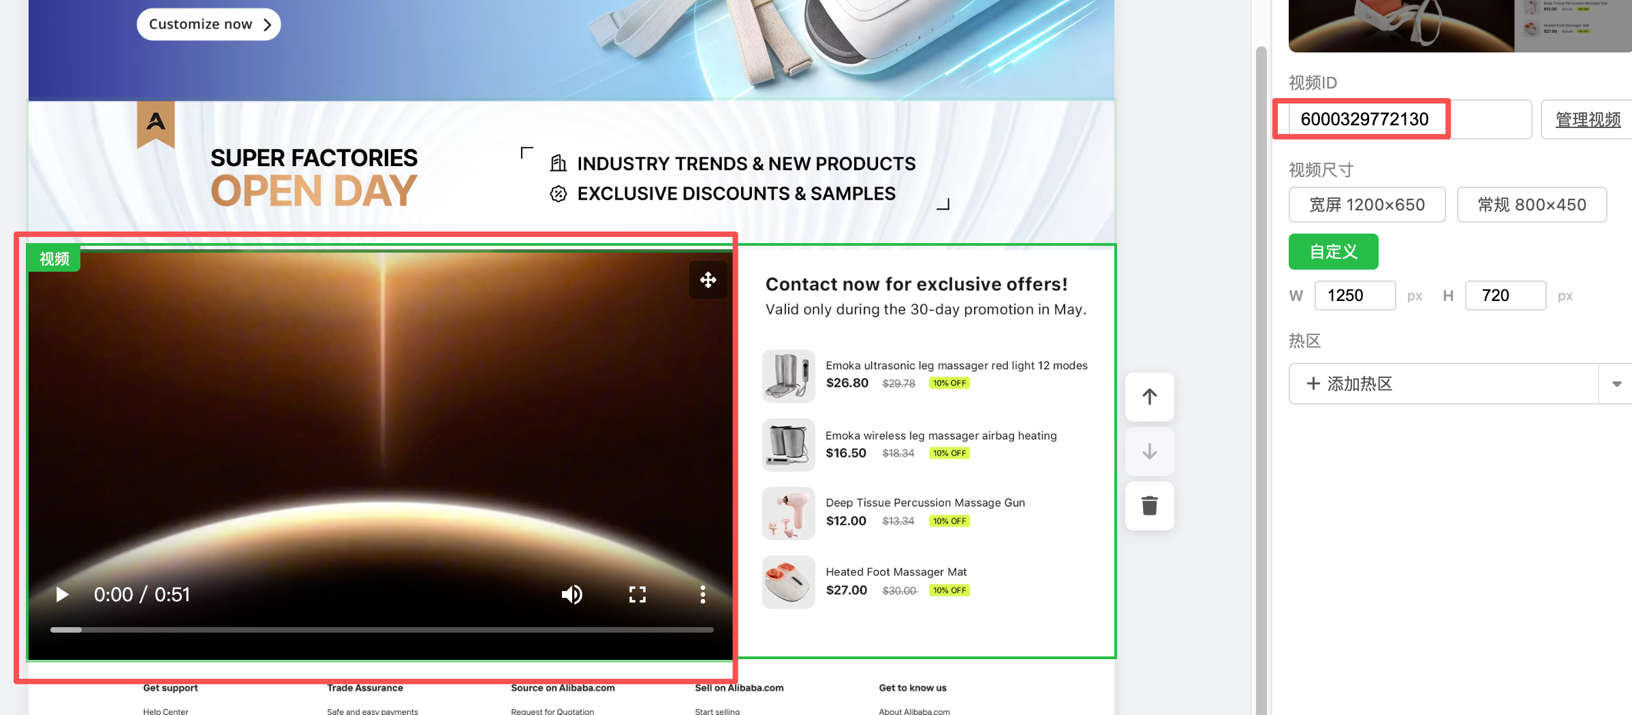
Task: Click the Sell on Alibaba.com footer heading
Action: coord(739,688)
